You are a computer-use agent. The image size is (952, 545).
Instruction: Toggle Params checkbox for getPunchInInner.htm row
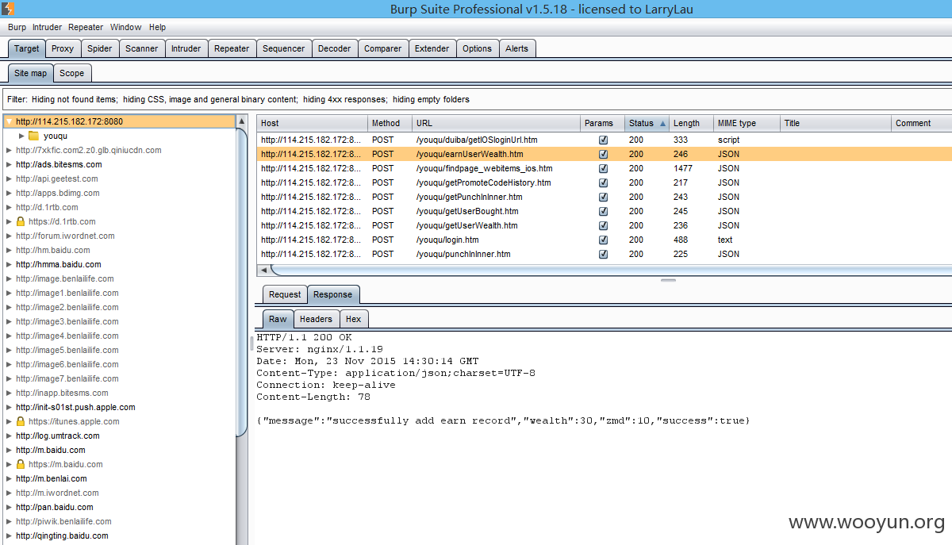coord(603,197)
